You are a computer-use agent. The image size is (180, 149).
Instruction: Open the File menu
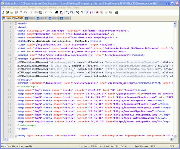point(3,8)
